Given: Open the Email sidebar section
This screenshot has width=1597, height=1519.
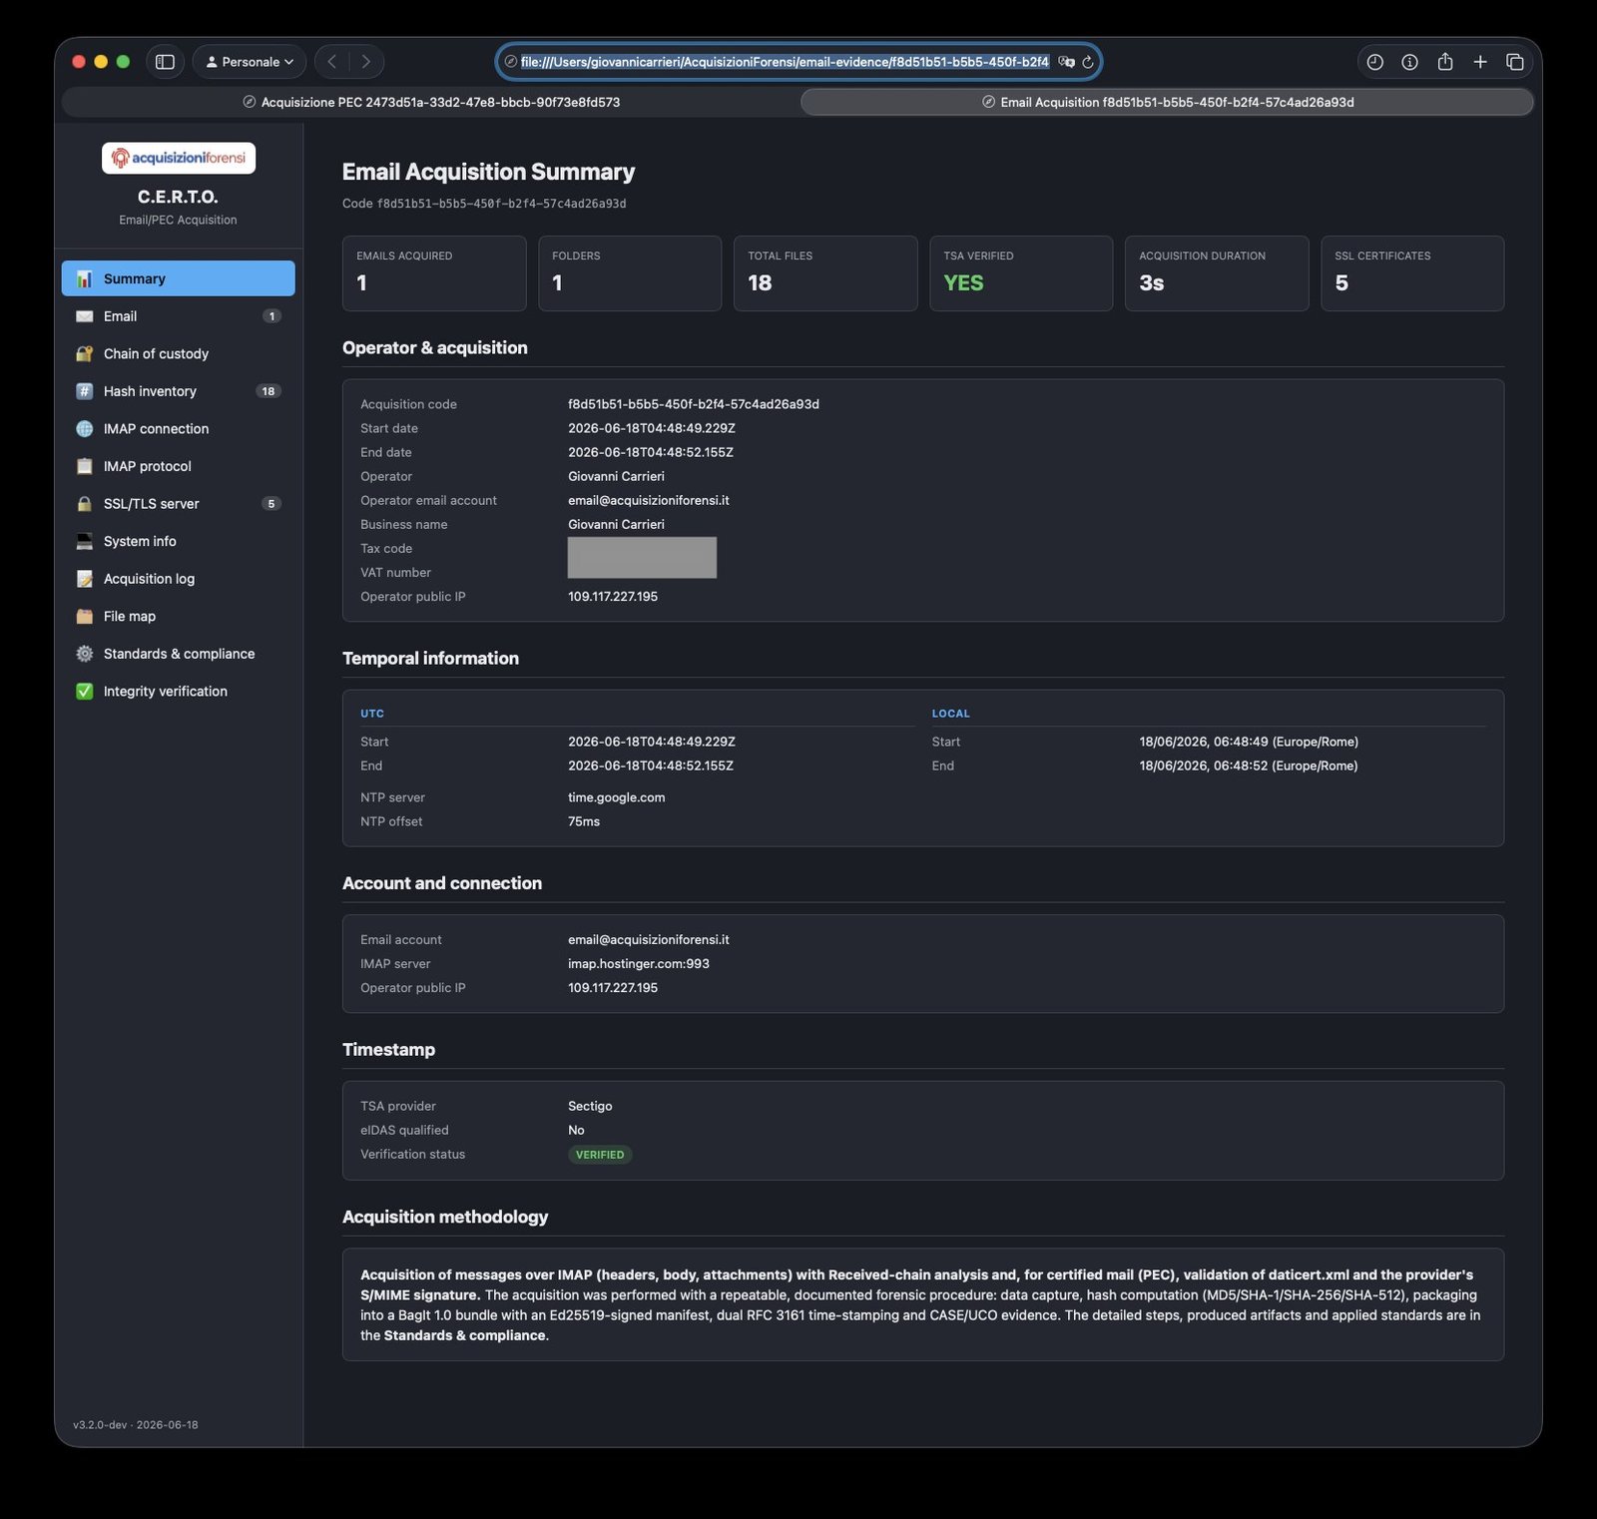Looking at the screenshot, I should click(x=179, y=316).
